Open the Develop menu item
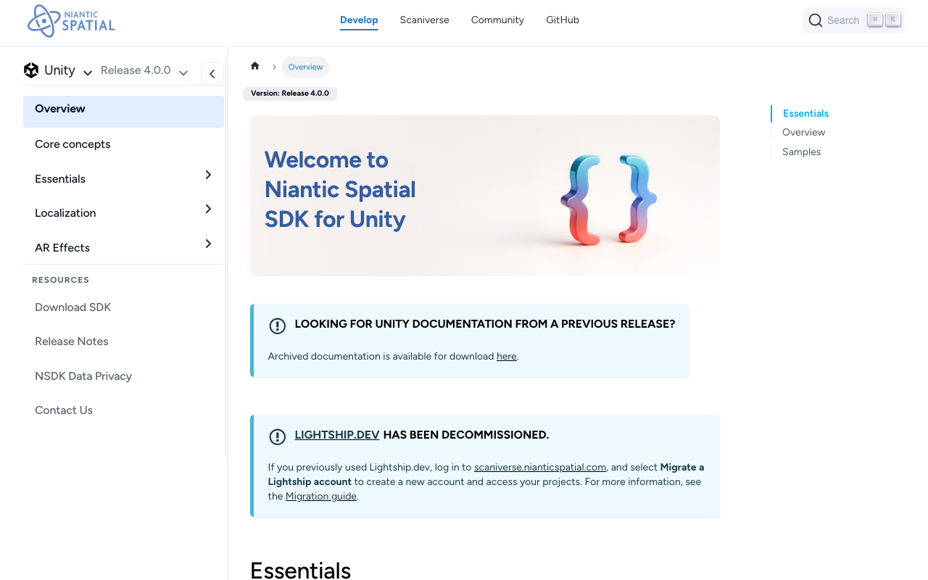Image resolution: width=928 pixels, height=580 pixels. (x=359, y=20)
